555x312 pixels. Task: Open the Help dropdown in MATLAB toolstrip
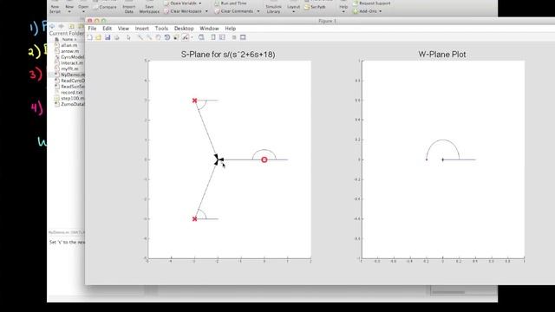[343, 9]
